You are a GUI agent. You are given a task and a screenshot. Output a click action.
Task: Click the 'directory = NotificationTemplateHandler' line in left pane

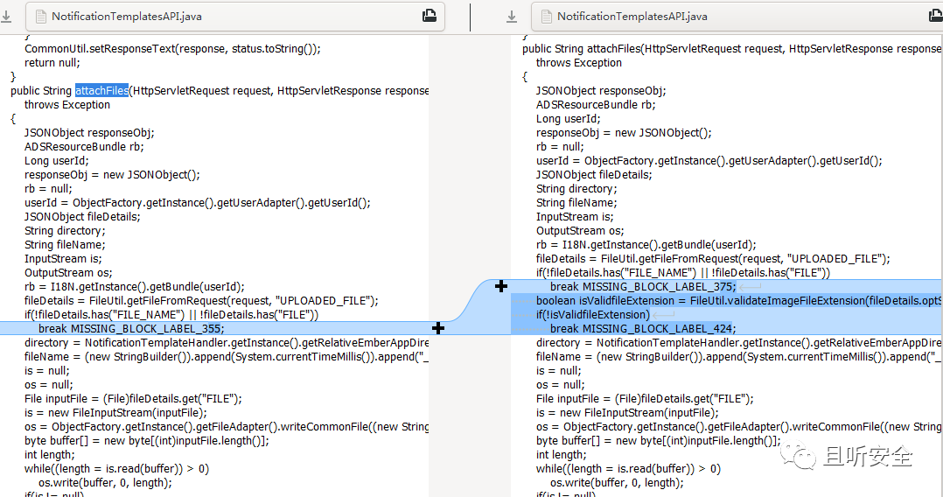point(227,342)
